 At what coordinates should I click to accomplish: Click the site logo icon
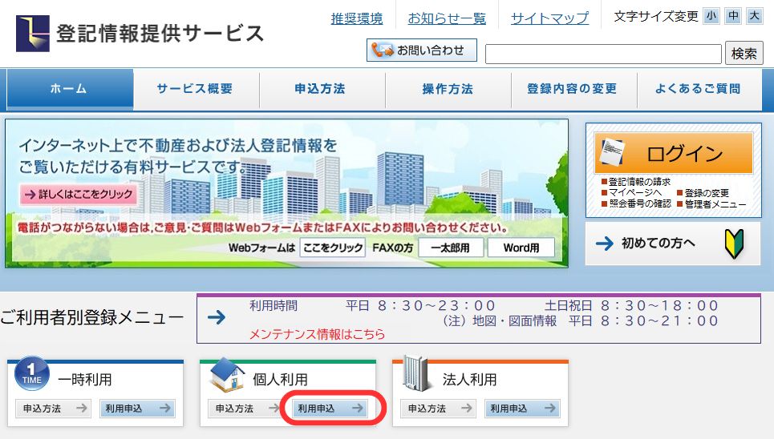tap(33, 33)
